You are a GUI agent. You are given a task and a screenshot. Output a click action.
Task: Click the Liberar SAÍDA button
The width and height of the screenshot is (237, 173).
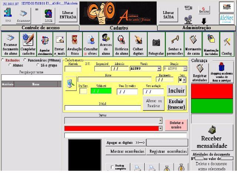tap(168, 15)
